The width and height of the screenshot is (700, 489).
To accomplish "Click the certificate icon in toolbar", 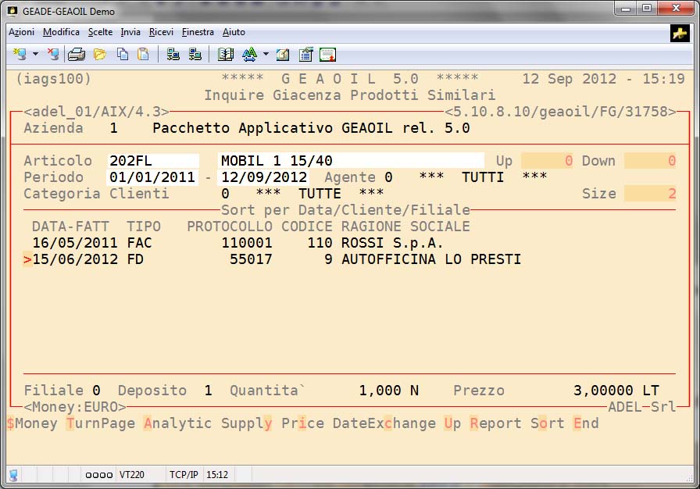I will pyautogui.click(x=327, y=55).
